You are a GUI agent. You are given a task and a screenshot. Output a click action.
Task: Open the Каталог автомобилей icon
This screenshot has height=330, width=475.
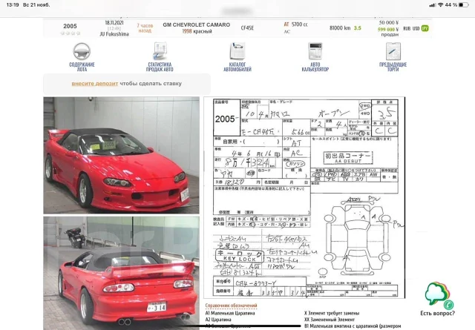tap(237, 51)
